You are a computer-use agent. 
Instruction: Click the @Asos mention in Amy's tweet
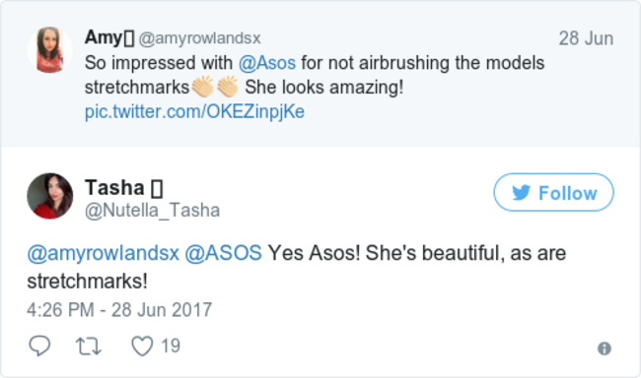pos(267,63)
